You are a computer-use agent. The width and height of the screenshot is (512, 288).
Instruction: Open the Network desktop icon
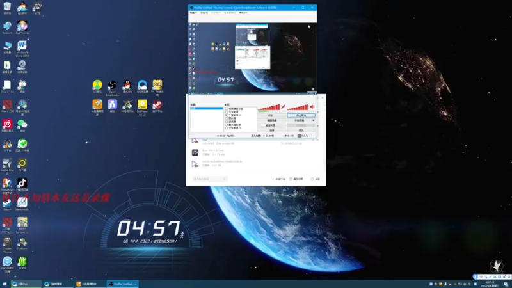click(7, 28)
